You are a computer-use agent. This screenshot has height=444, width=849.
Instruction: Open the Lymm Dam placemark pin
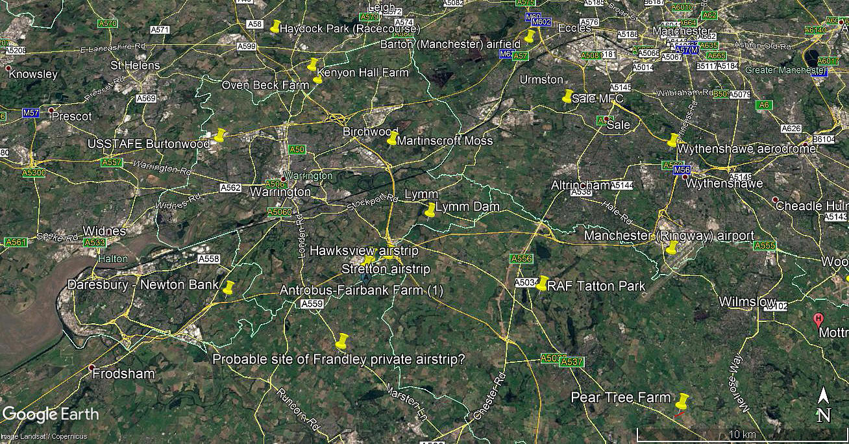pos(430,210)
